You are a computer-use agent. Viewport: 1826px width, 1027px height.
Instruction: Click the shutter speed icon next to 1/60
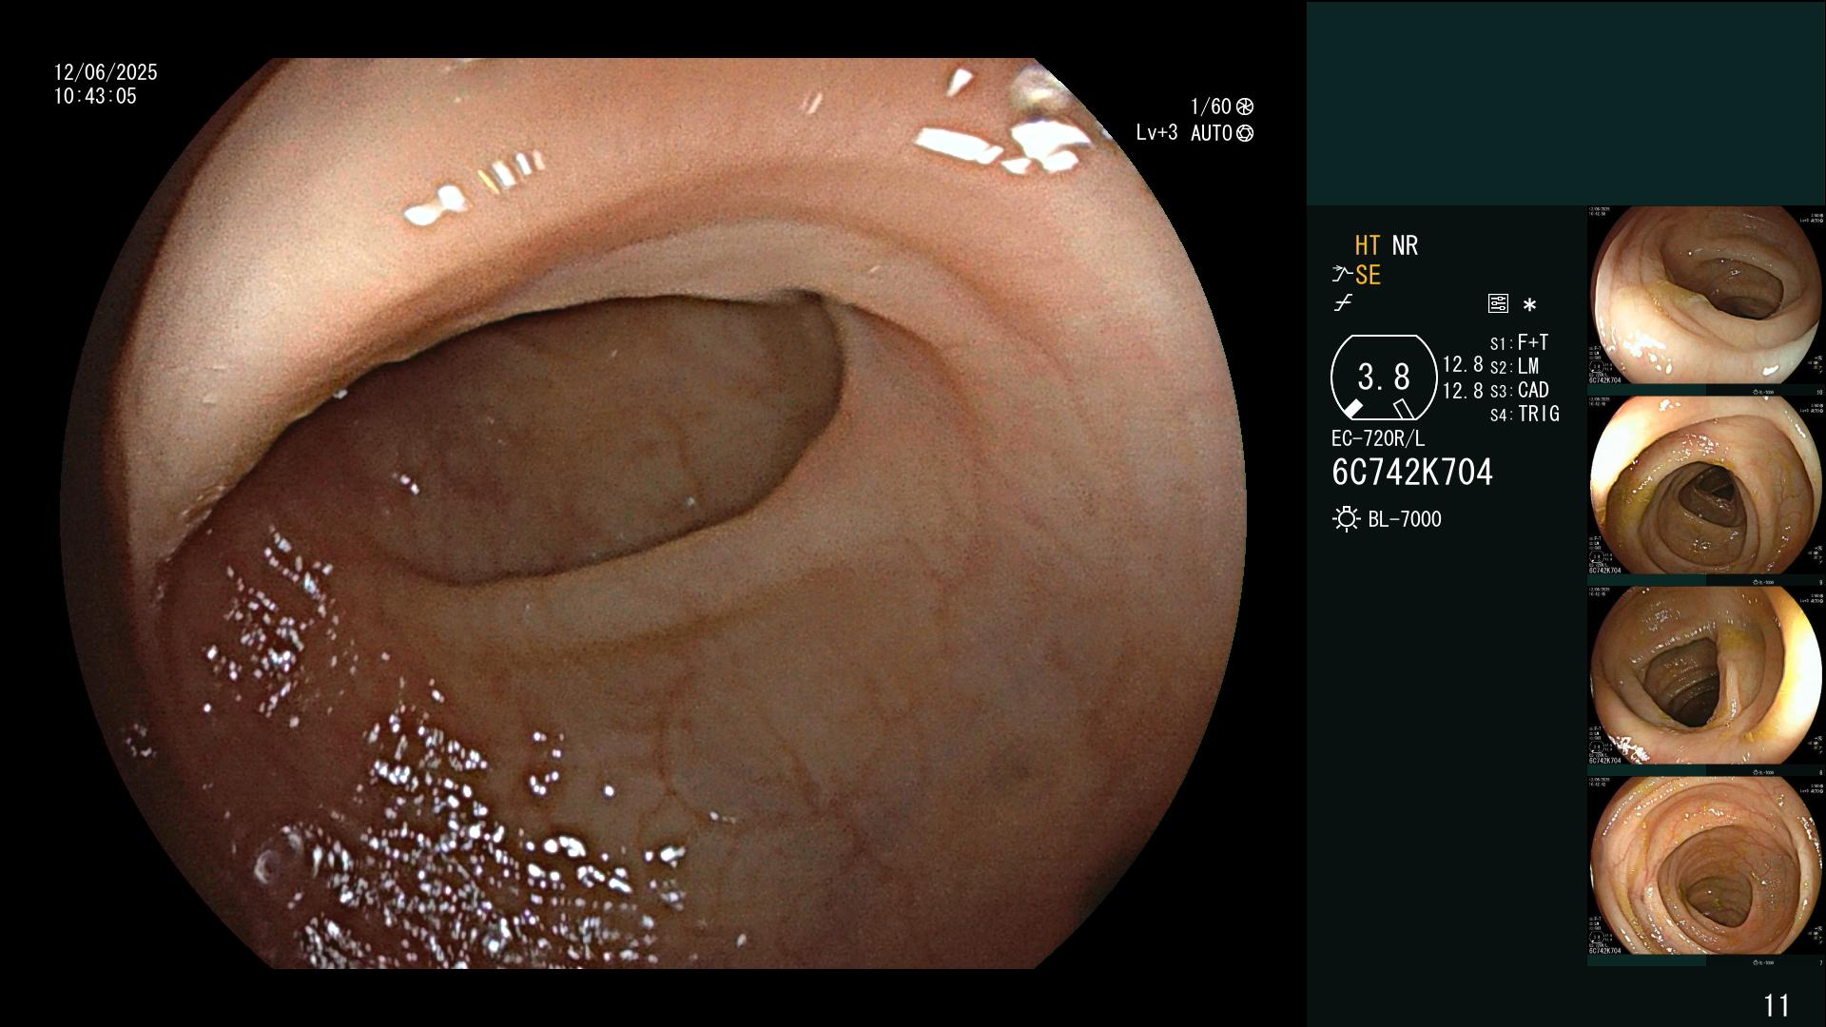pos(1245,107)
